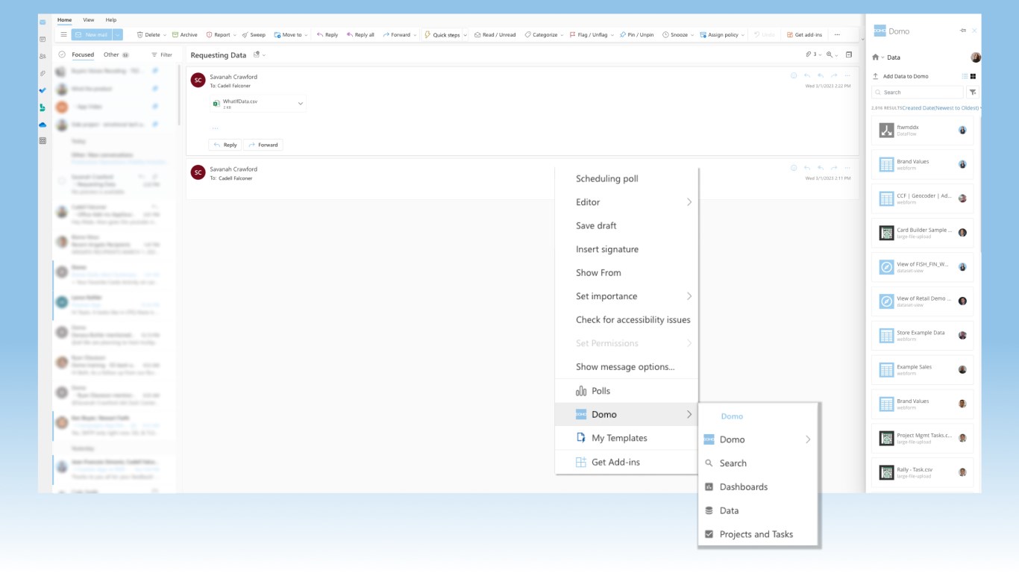Open the More apps grid icon

click(43, 140)
